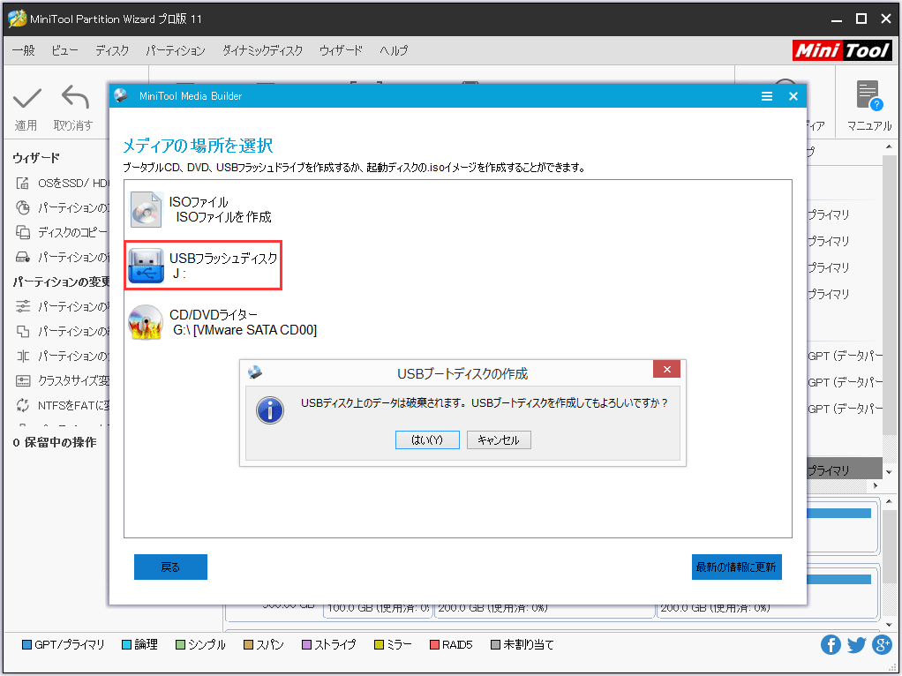
Task: Click the Apply checkmark icon
Action: pos(27,98)
